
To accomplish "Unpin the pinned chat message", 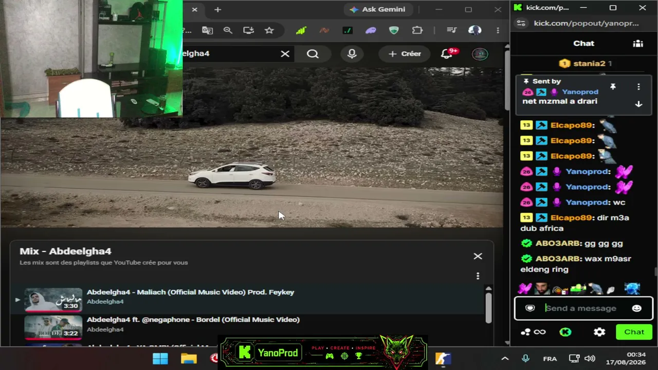I will [613, 87].
